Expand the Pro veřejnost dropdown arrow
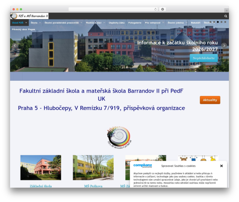Screen dimensions: 239x202 click(x=163, y=23)
